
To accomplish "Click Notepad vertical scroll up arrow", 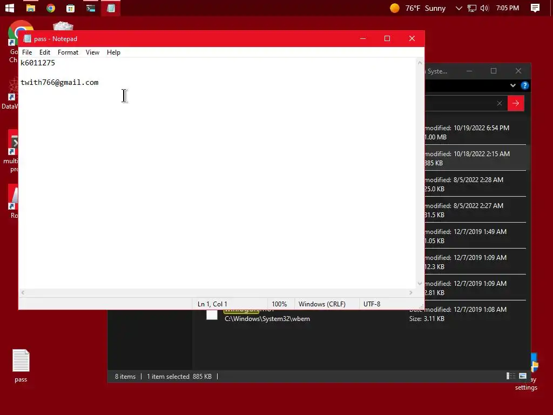I will tap(420, 63).
